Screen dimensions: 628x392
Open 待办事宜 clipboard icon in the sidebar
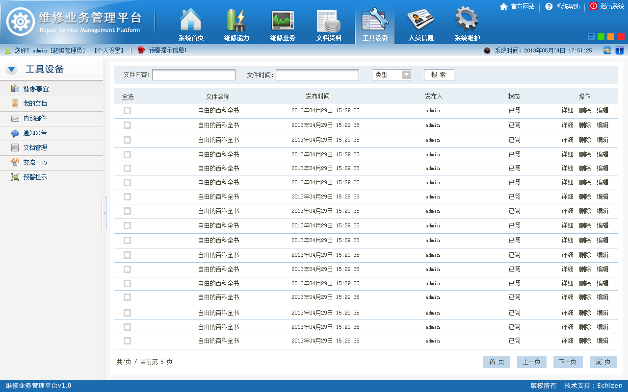[15, 89]
